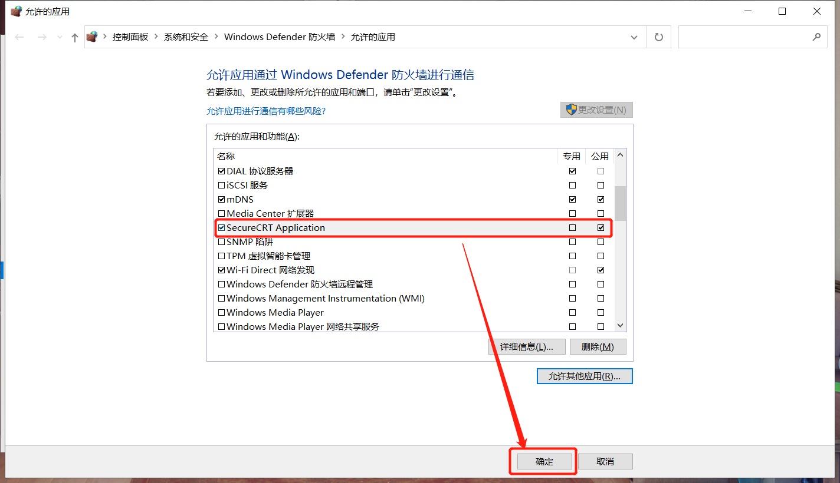Open recent locations dropdown arrow

coord(60,38)
